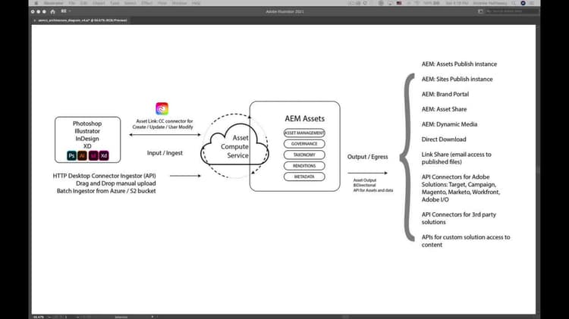Click the flag input source icon in menu bar
569x319 pixels.
(x=399, y=3)
